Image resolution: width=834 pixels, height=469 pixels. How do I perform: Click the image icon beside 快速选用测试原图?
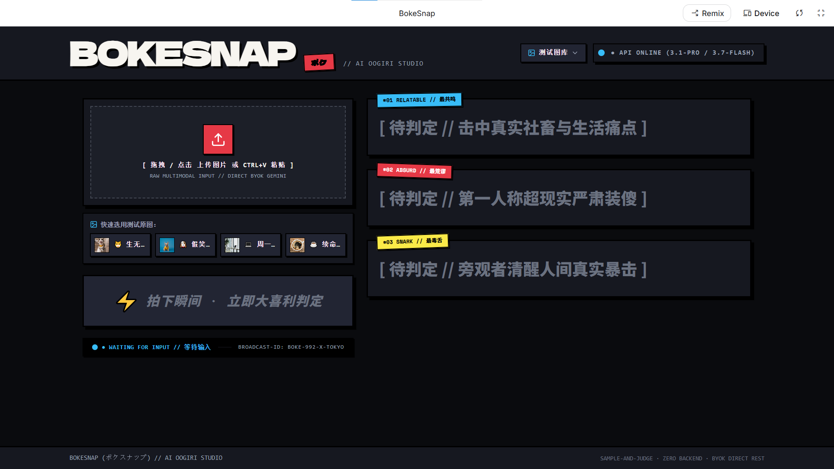click(94, 225)
